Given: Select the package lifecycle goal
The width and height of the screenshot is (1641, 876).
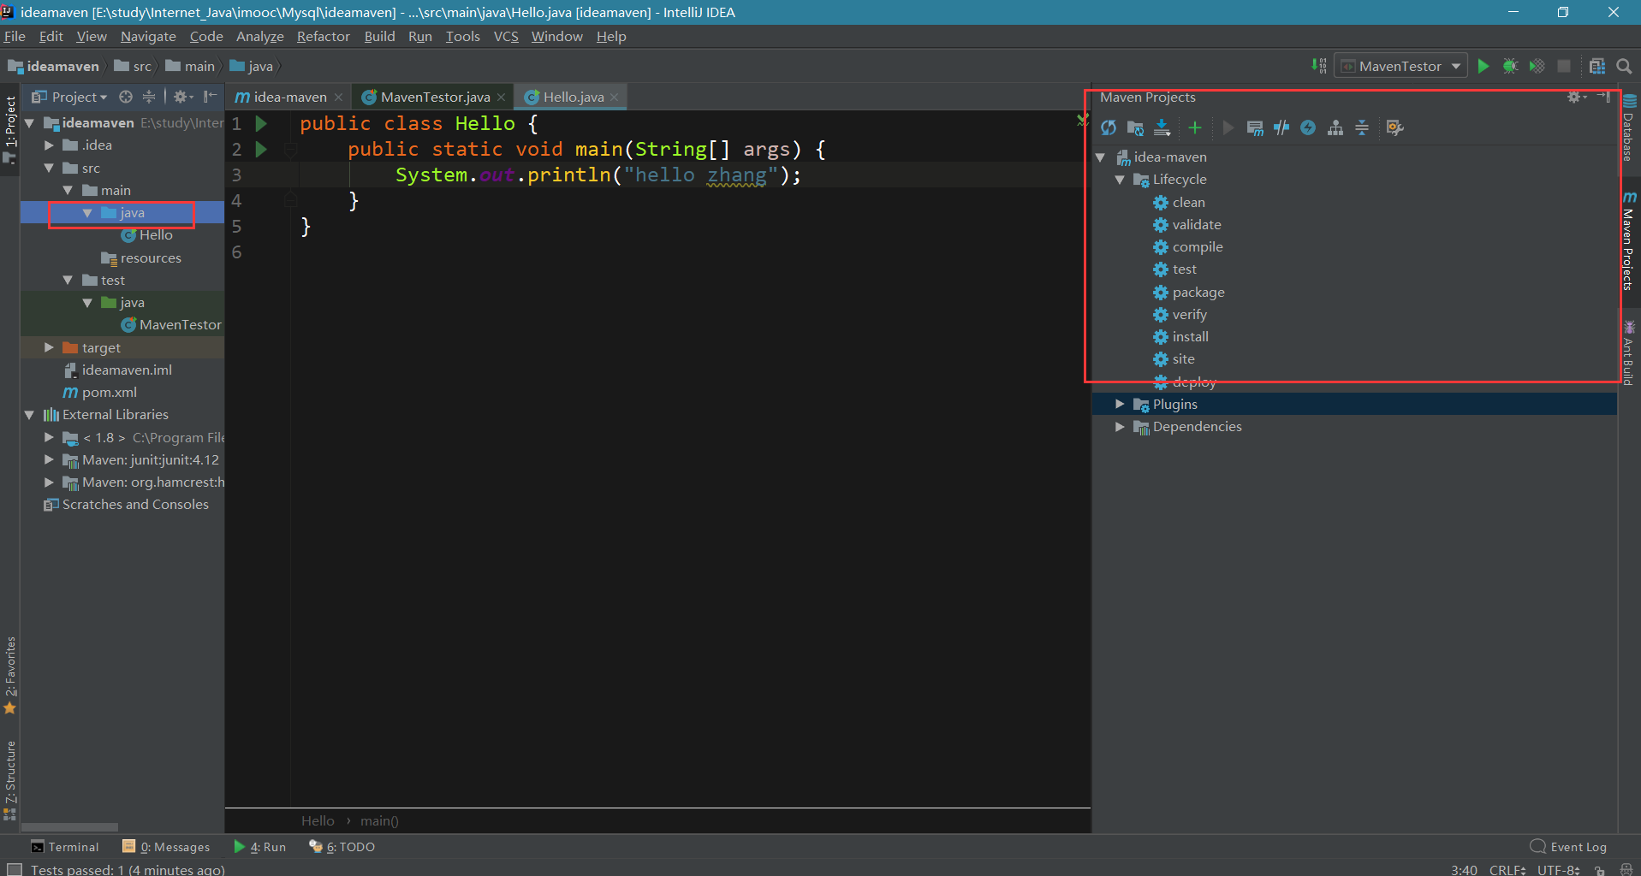Looking at the screenshot, I should (x=1198, y=293).
